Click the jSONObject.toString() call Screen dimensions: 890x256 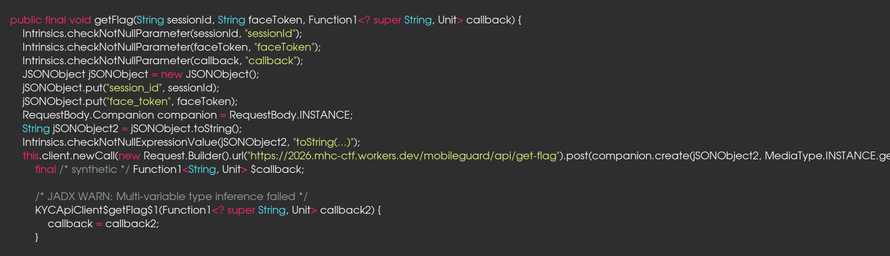point(186,129)
